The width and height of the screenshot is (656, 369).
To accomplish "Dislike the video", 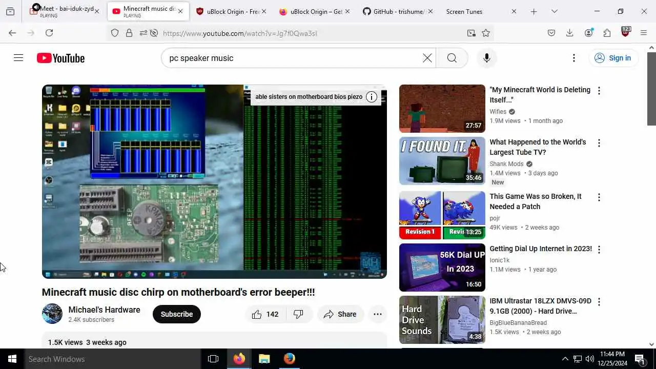I will [298, 314].
